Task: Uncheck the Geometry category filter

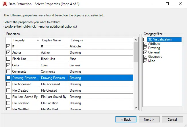Action: pos(145,57)
